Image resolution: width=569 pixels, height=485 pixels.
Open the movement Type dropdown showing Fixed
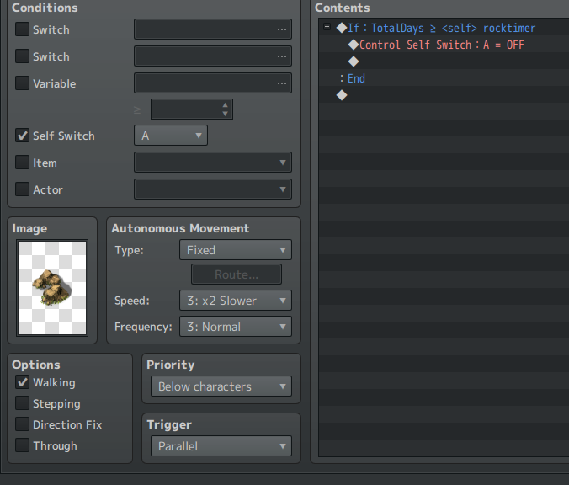tap(236, 250)
